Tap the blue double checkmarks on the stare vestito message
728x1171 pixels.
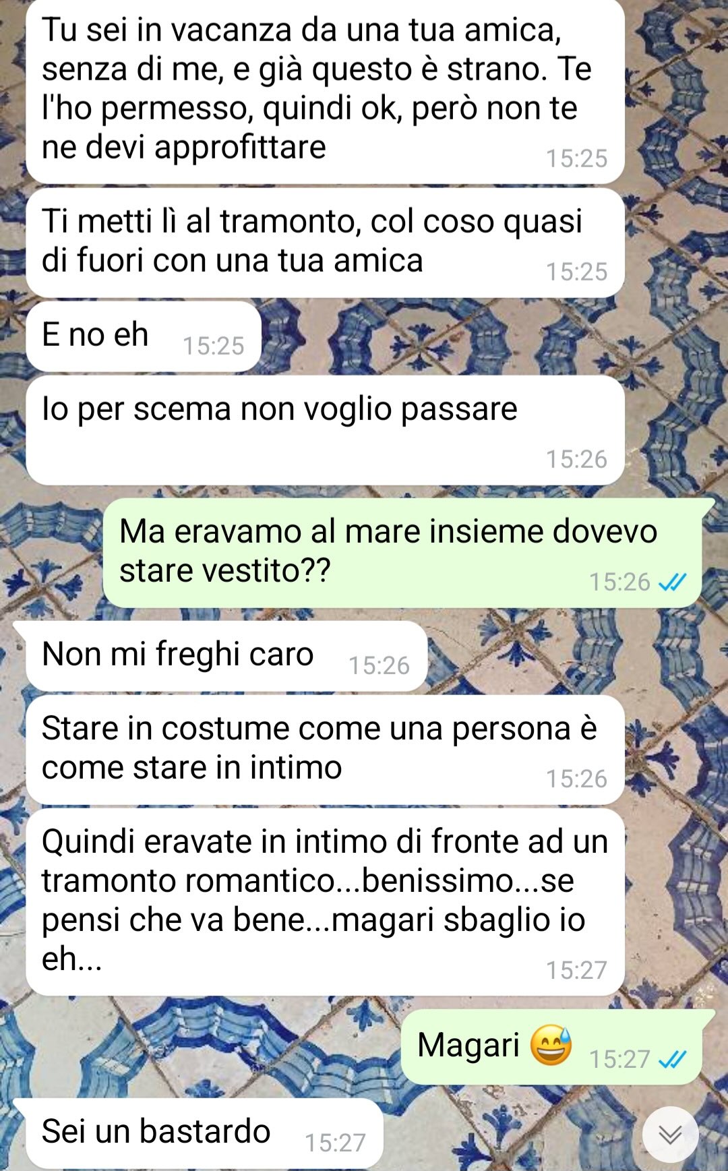click(672, 582)
